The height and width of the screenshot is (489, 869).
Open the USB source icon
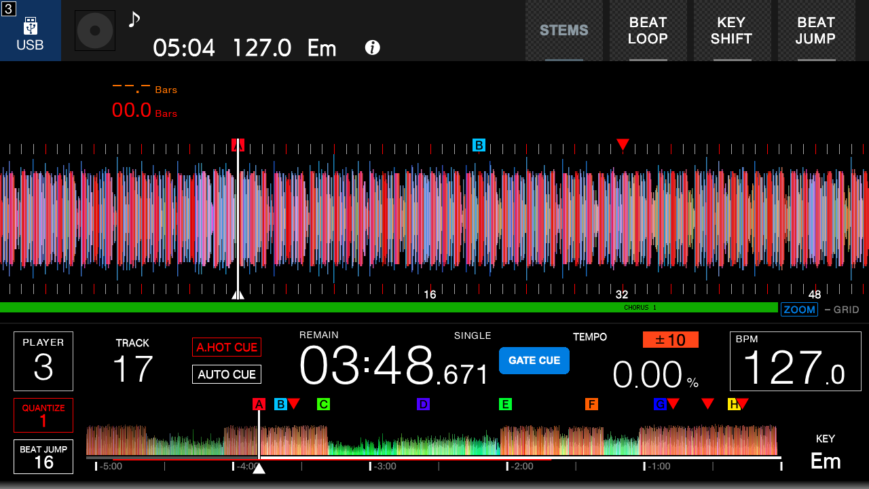pyautogui.click(x=31, y=31)
